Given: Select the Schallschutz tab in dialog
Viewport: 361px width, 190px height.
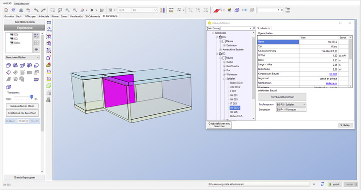Looking at the screenshot, I should (x=264, y=28).
